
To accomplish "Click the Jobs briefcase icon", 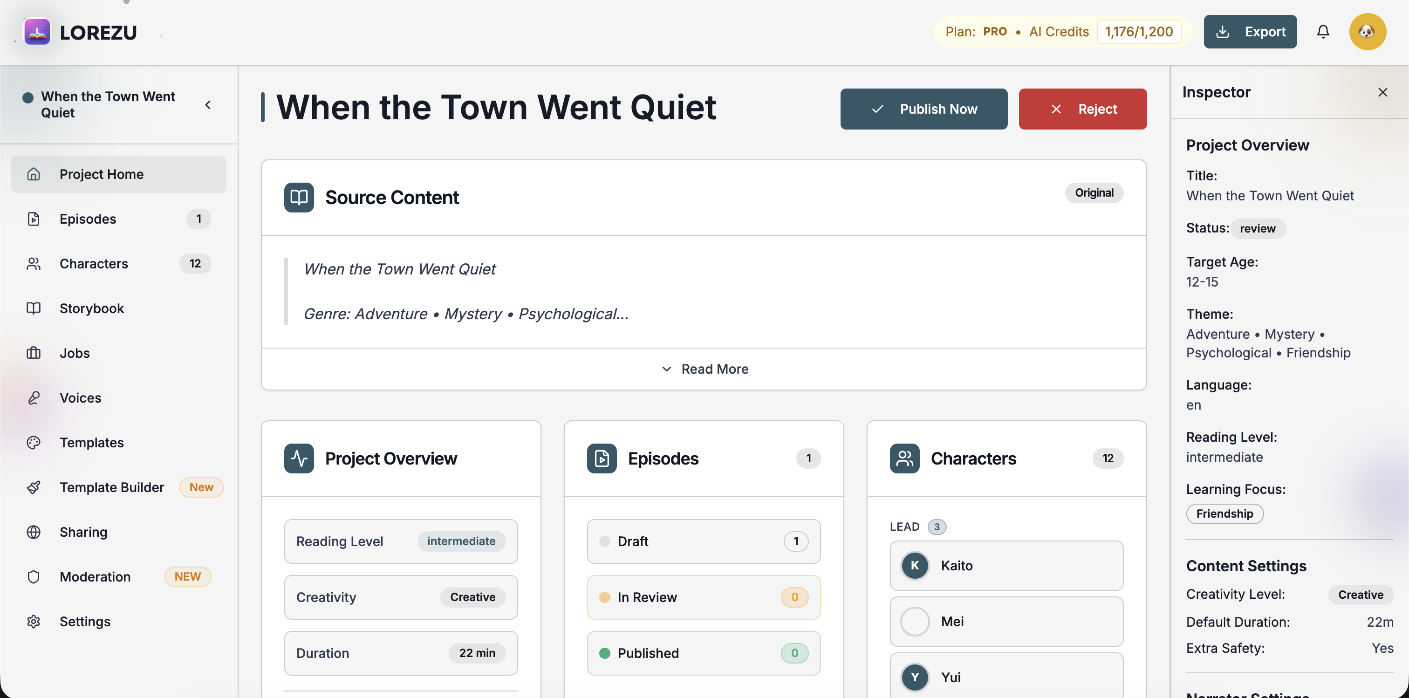I will click(34, 353).
